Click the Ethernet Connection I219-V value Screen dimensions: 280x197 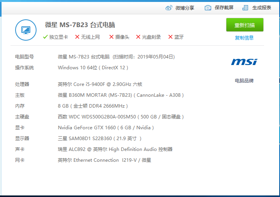104,160
